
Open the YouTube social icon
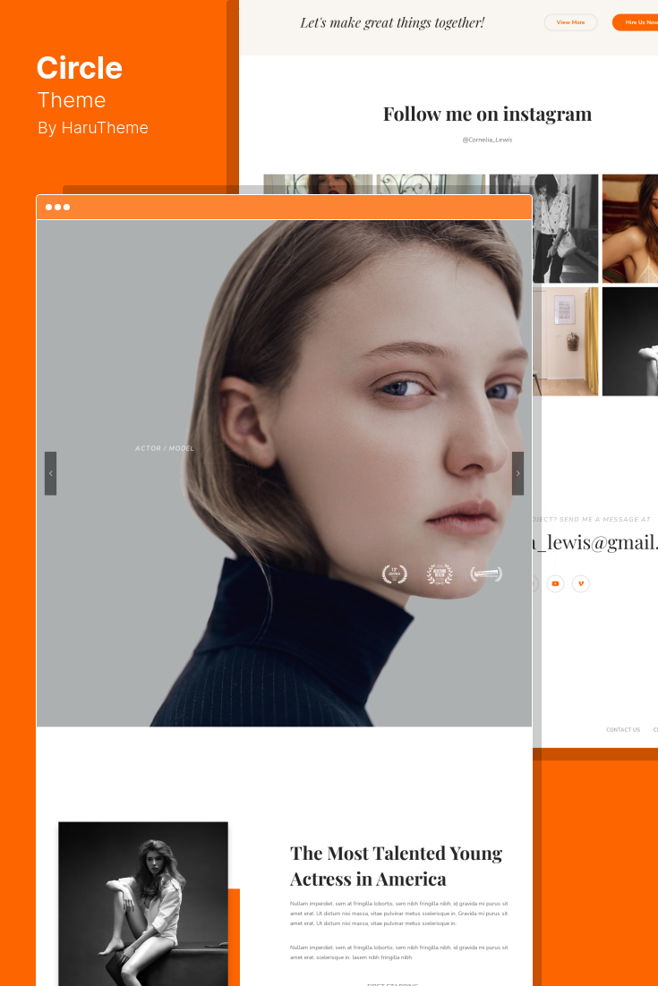555,583
